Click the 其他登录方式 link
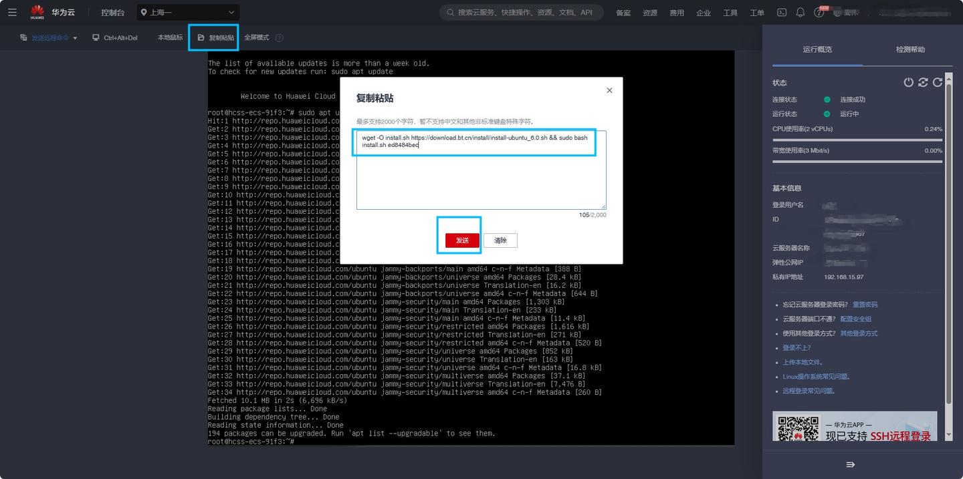This screenshot has width=963, height=479. coord(859,333)
